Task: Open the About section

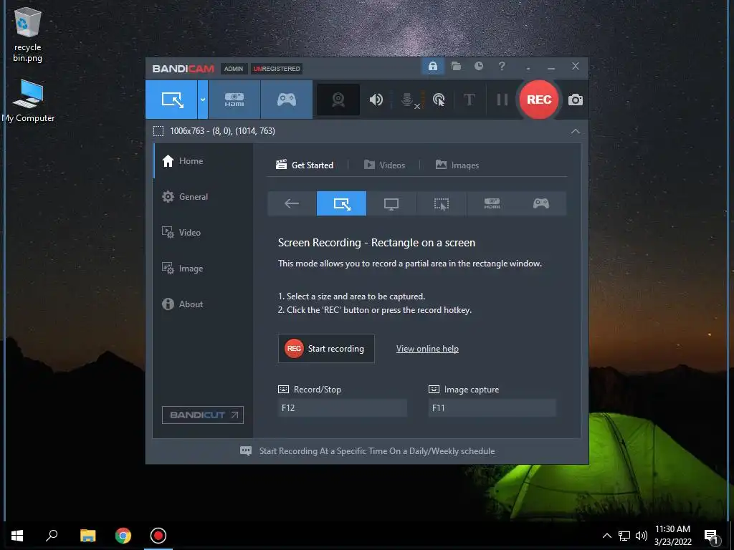Action: [203, 304]
